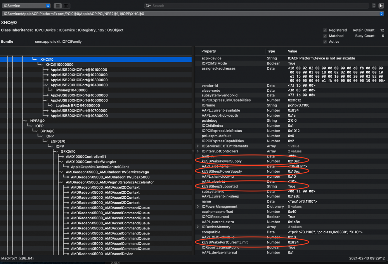388x264 pixels.
Task: Select the pci-aspm-default property row
Action: coord(291,136)
